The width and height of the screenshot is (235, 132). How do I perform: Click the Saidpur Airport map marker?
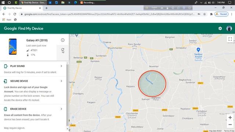coord(198,50)
